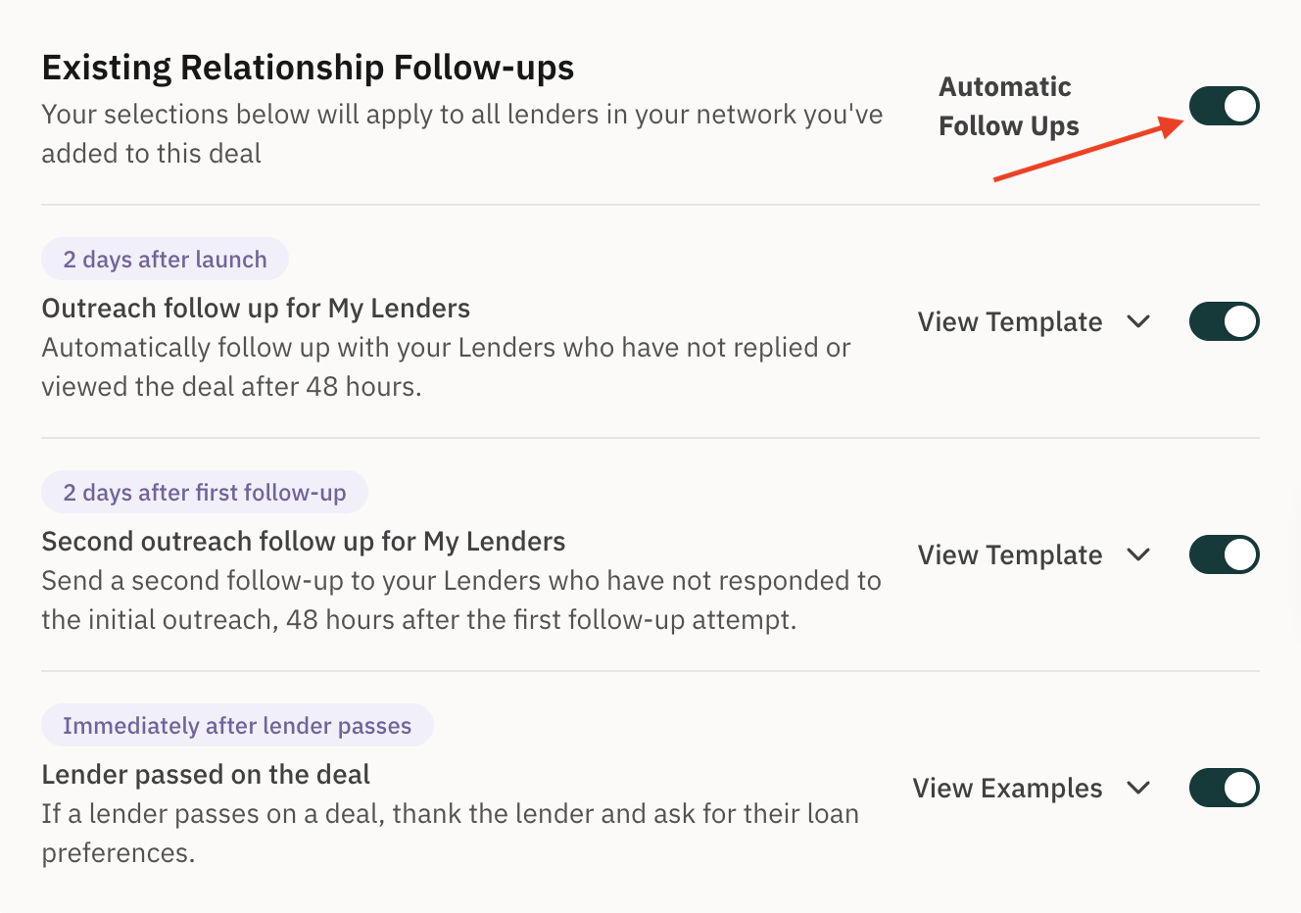Expand chevron beside second outreach View Template

pos(1138,554)
